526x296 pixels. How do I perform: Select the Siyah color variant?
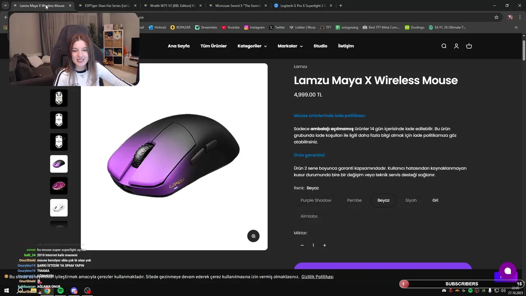pyautogui.click(x=411, y=200)
